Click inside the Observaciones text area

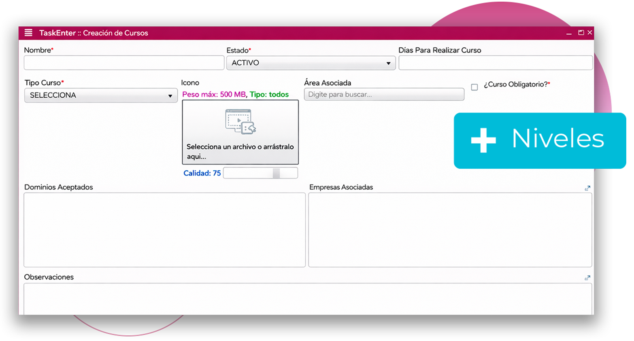(308, 299)
